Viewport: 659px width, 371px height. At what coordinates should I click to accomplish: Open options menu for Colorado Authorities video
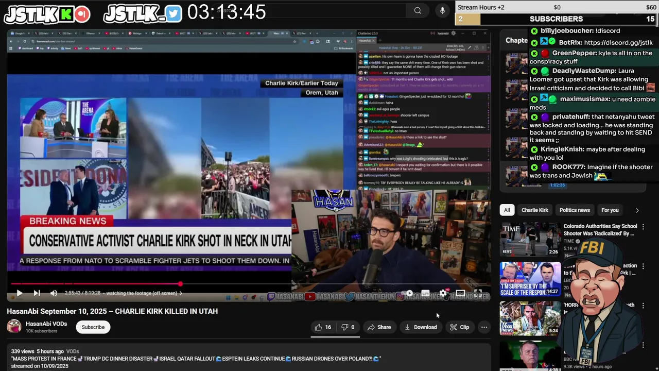(643, 227)
